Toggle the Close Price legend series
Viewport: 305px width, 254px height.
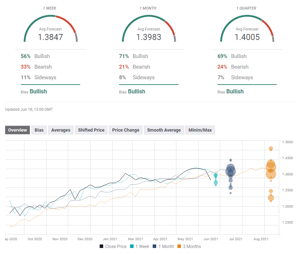point(113,247)
